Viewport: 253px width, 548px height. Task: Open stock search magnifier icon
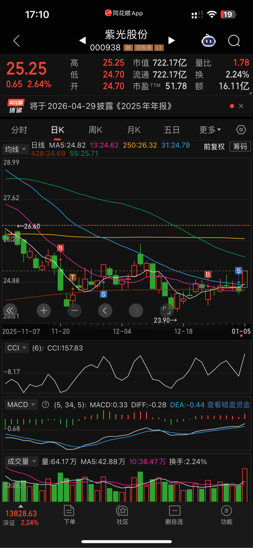(234, 41)
